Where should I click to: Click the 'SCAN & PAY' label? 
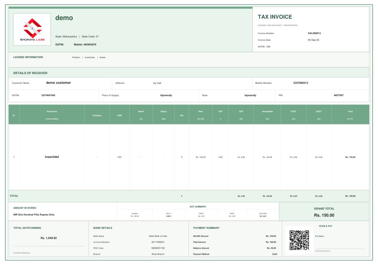pos(325,226)
